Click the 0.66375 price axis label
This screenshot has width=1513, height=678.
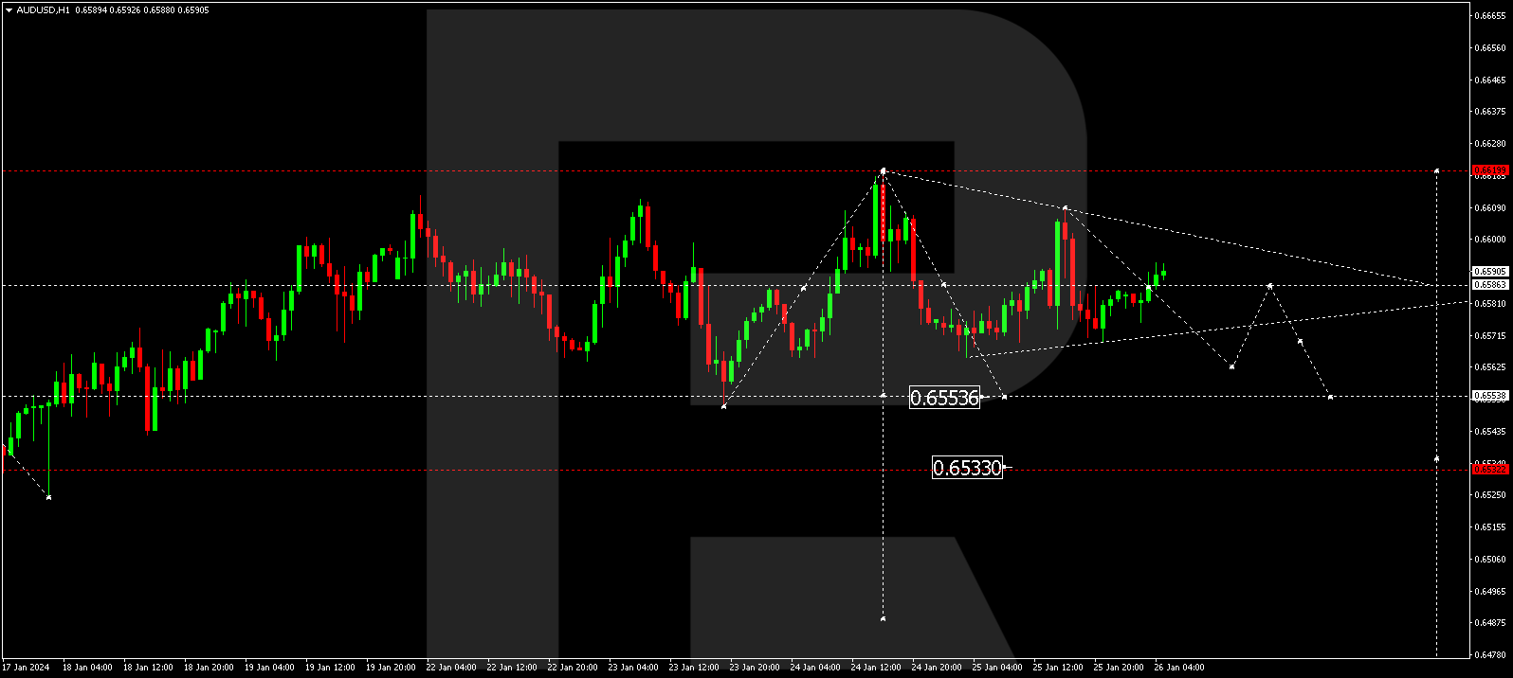[1490, 112]
